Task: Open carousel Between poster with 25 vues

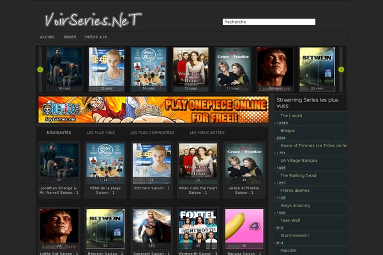Action: tap(317, 69)
